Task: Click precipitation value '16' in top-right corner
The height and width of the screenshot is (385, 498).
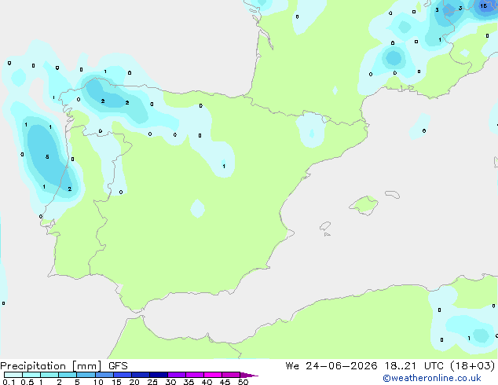Action: (x=483, y=6)
